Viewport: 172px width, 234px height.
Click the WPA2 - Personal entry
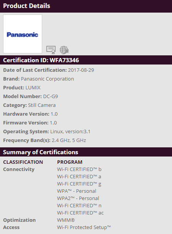click(78, 198)
